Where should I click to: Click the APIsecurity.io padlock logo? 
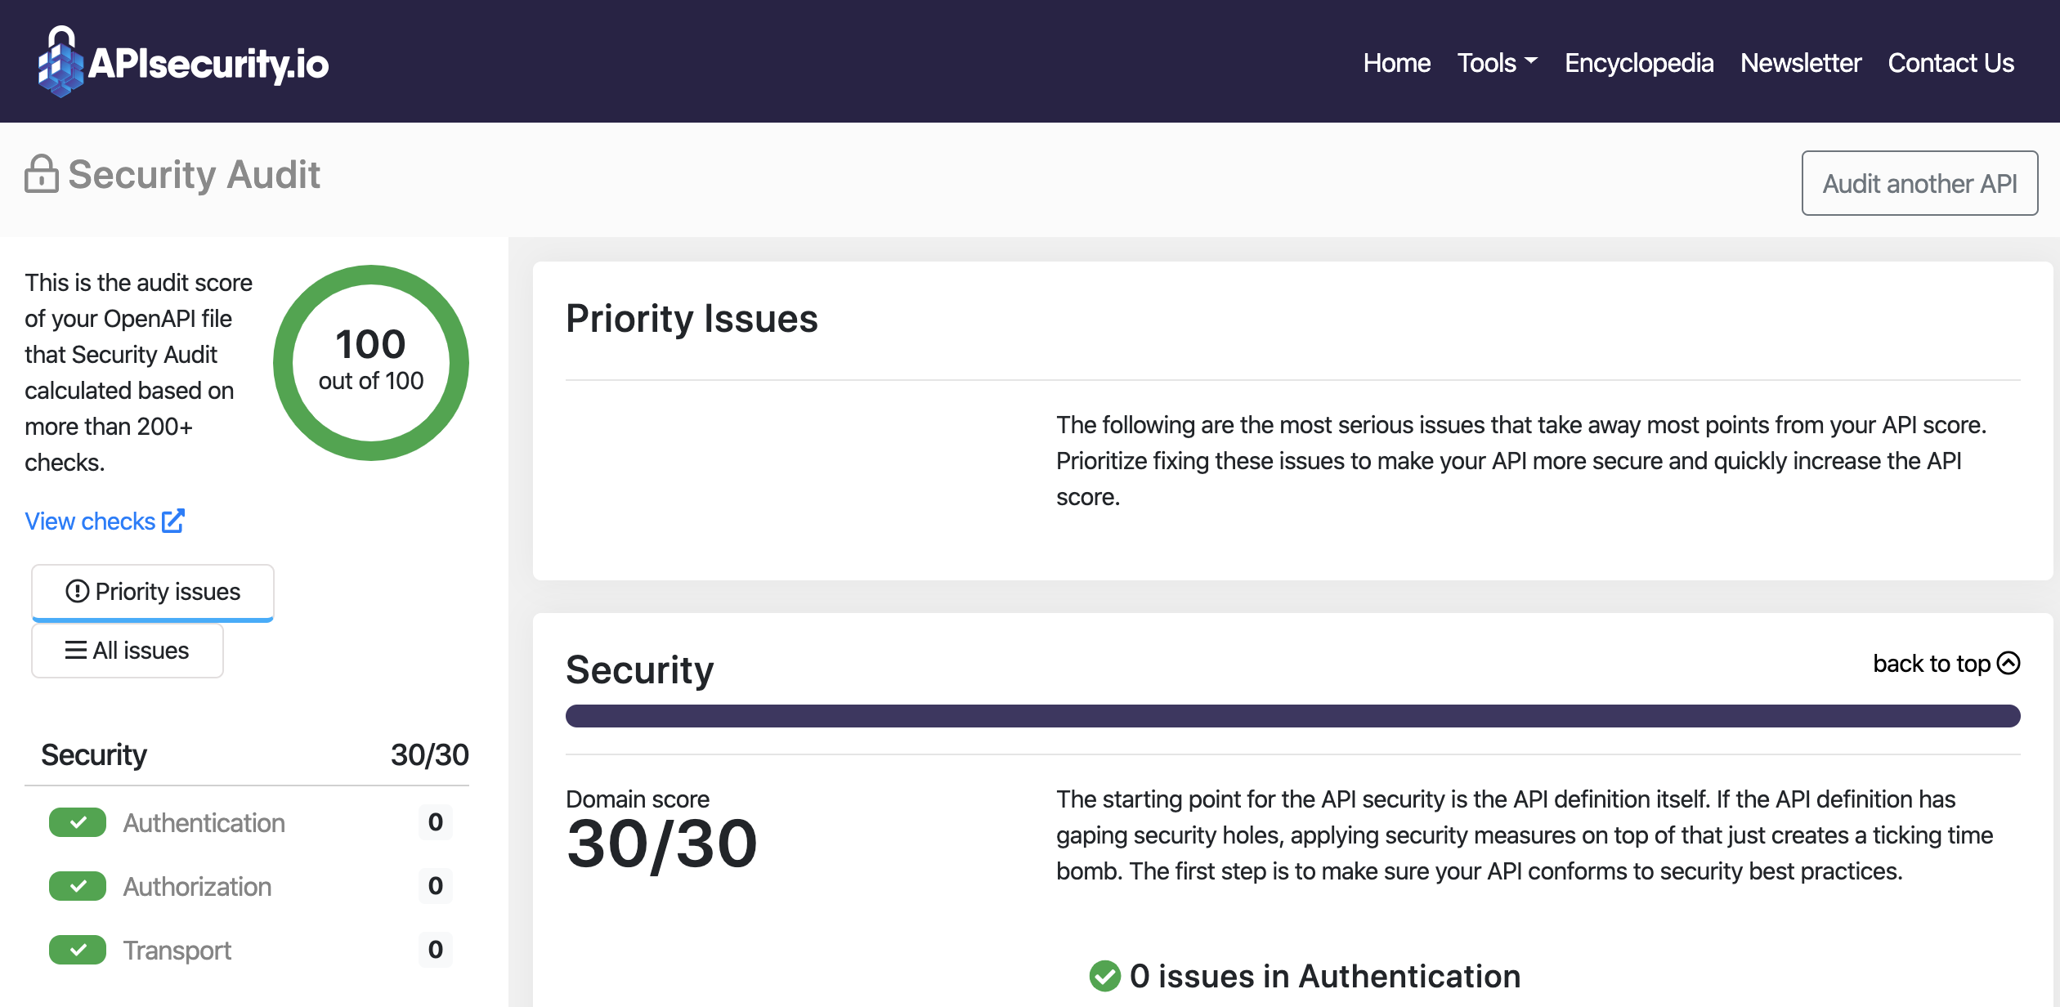point(60,63)
